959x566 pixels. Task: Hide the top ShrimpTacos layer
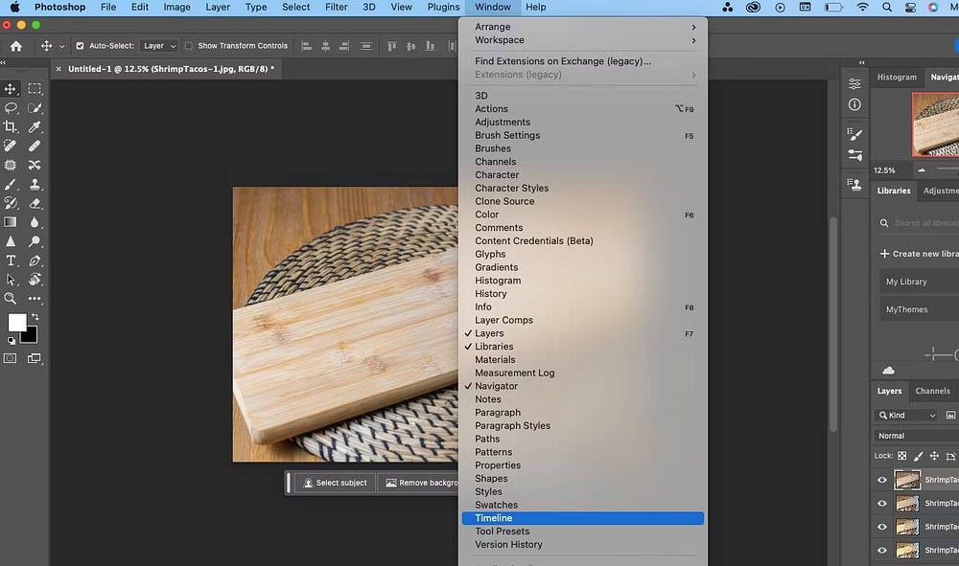point(882,480)
